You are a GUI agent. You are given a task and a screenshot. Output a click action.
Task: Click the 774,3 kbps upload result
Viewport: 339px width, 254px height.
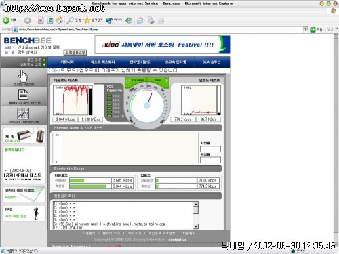click(x=183, y=119)
